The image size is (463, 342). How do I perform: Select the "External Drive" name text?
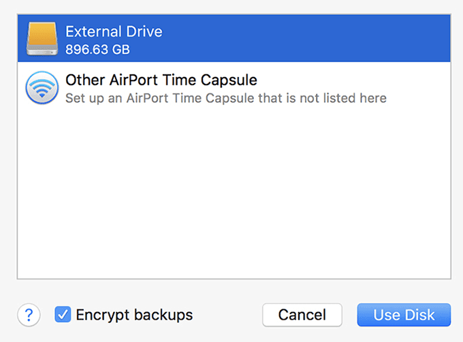tap(114, 31)
